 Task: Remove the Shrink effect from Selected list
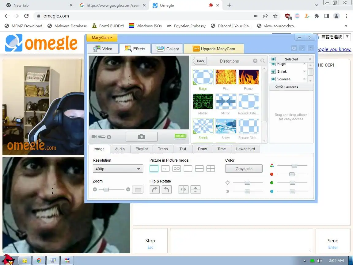304,71
